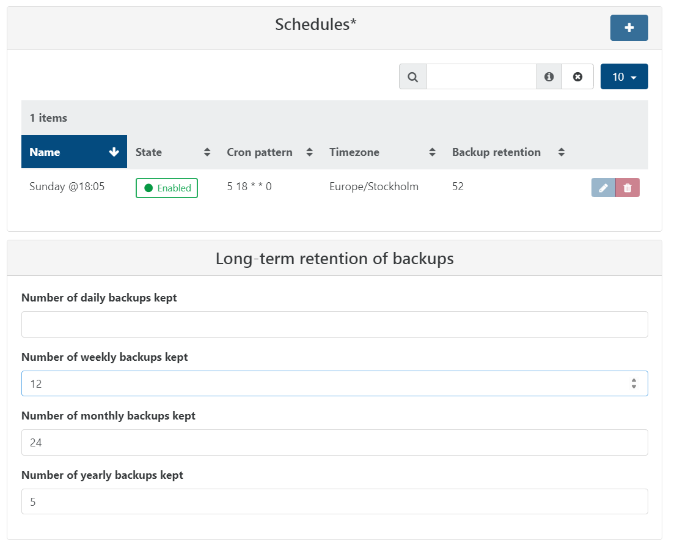Click the weekly backups number spinner

coord(634,383)
